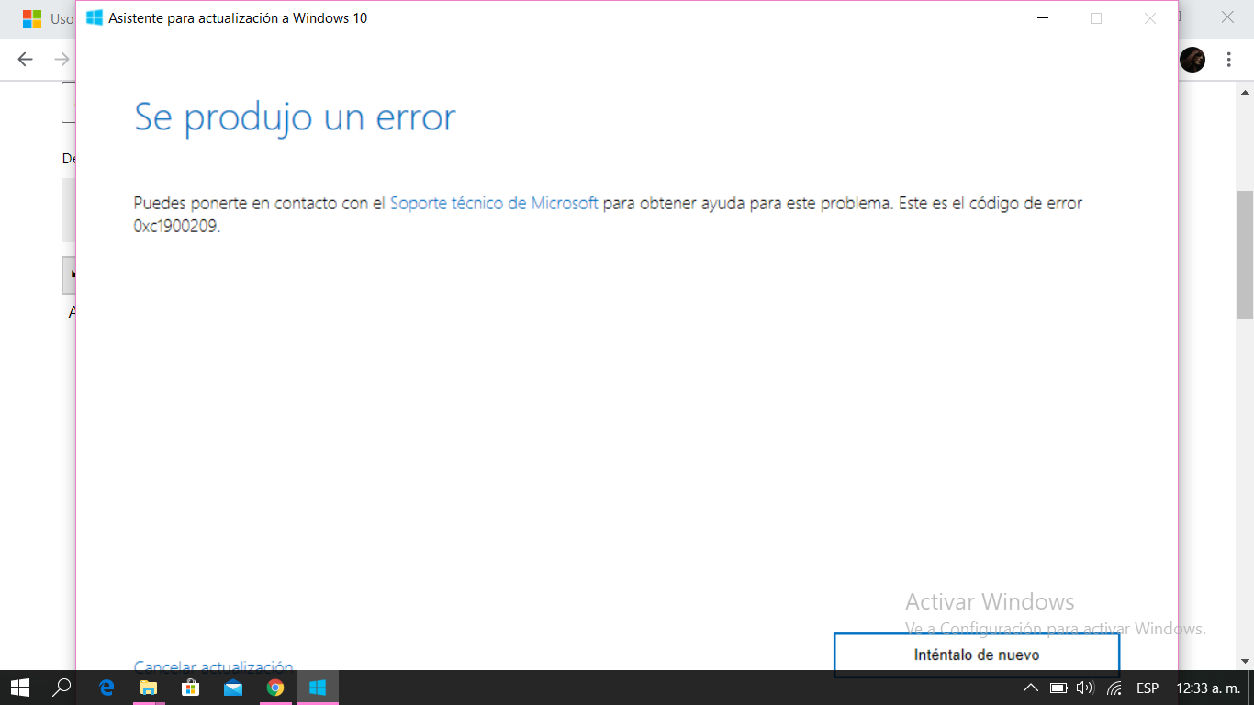Screen dimensions: 1254x705
Task: Click the Chrome scrollbar up arrow
Action: click(1246, 92)
